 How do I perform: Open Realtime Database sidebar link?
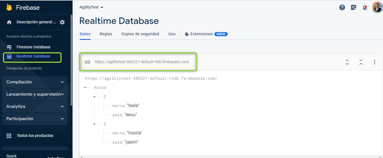pyautogui.click(x=33, y=56)
